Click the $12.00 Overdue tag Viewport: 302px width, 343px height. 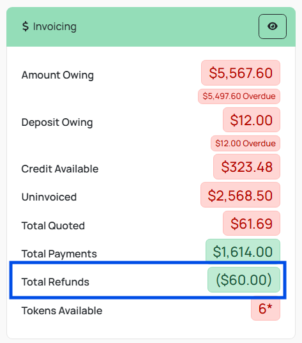coord(245,144)
